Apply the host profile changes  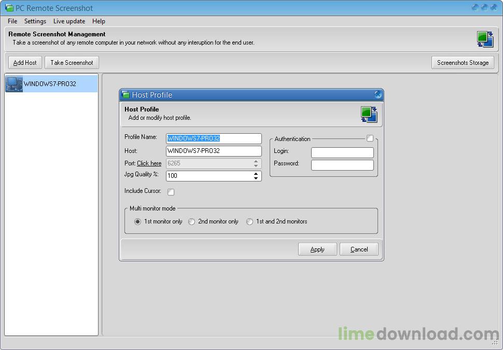click(317, 249)
